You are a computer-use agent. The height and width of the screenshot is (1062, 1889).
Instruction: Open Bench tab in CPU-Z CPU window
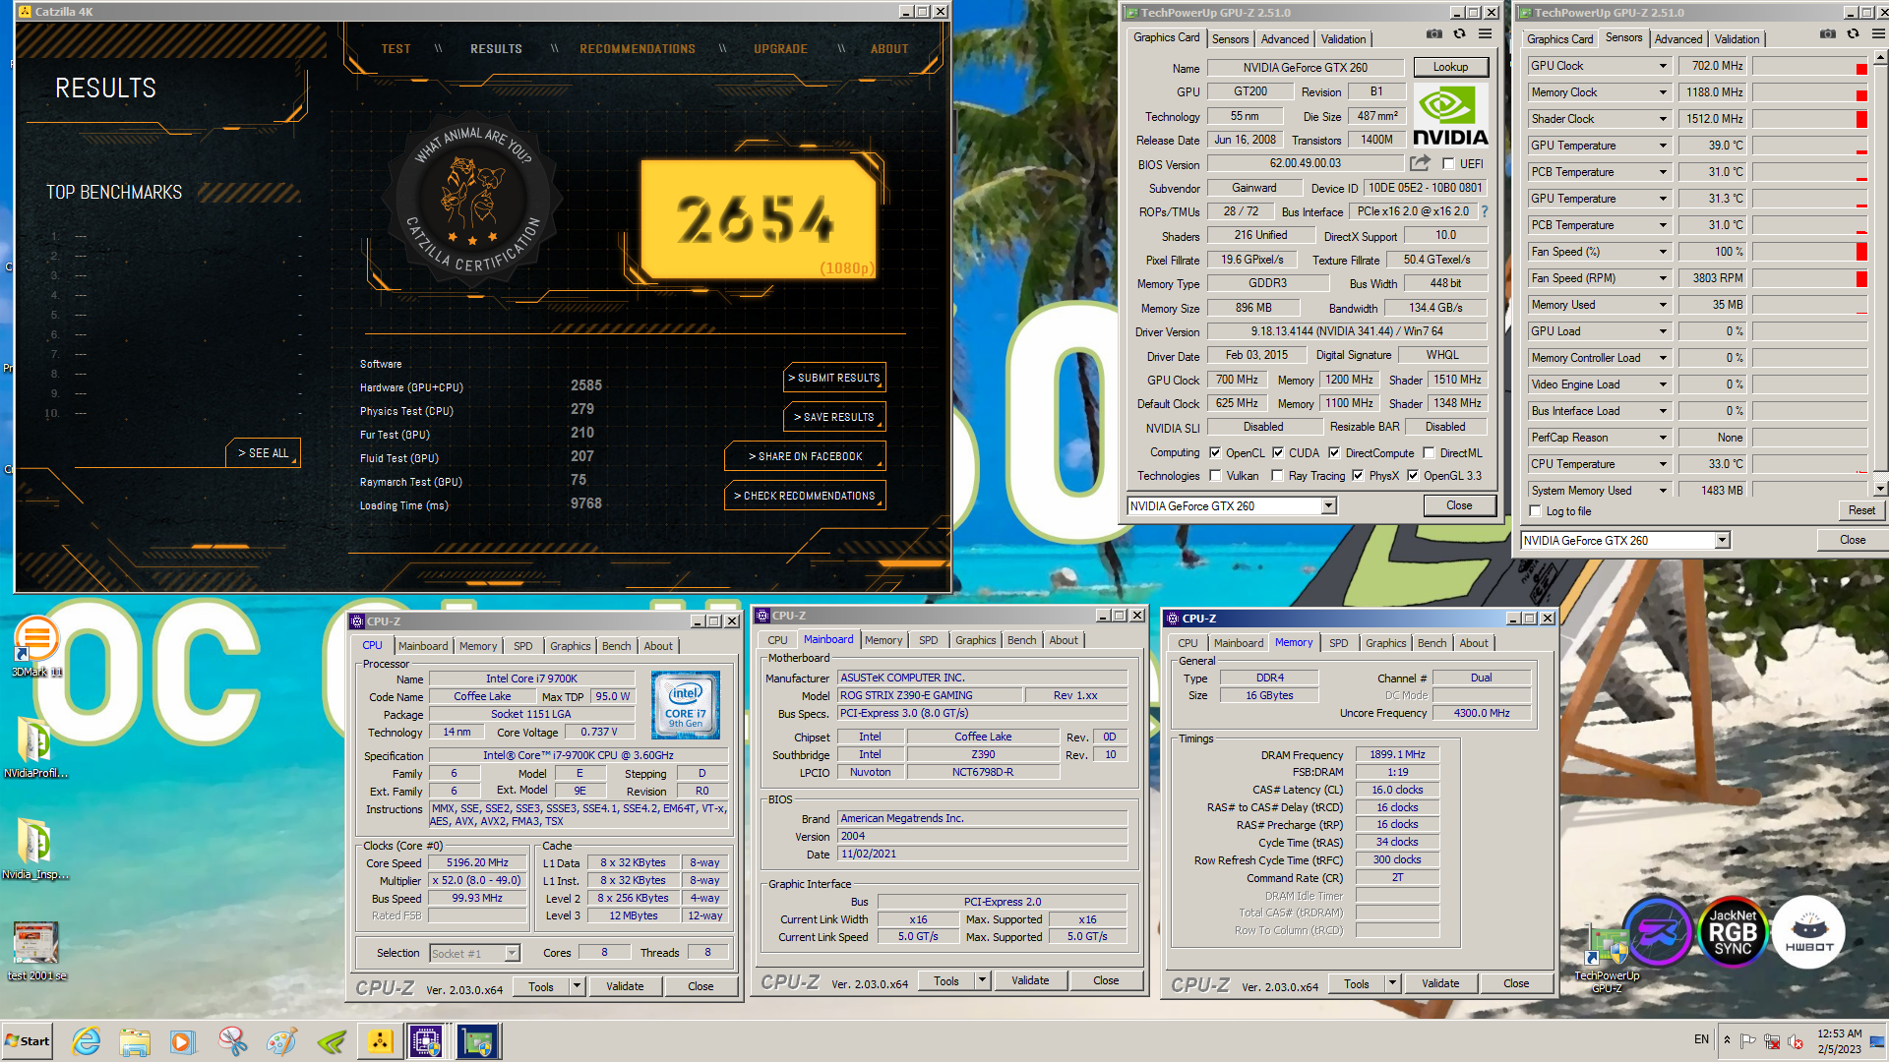[x=616, y=646]
